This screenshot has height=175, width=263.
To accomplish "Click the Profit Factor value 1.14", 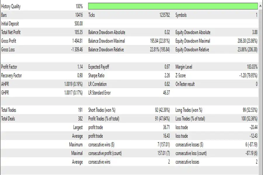I will click(80, 67).
